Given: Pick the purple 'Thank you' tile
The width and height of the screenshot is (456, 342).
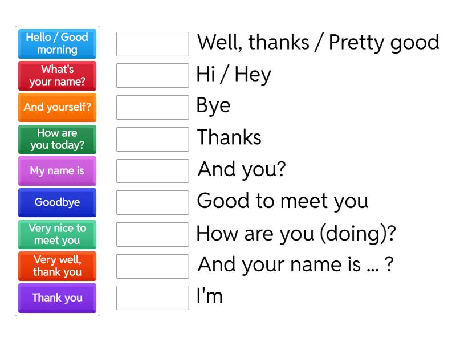Looking at the screenshot, I should 57,298.
